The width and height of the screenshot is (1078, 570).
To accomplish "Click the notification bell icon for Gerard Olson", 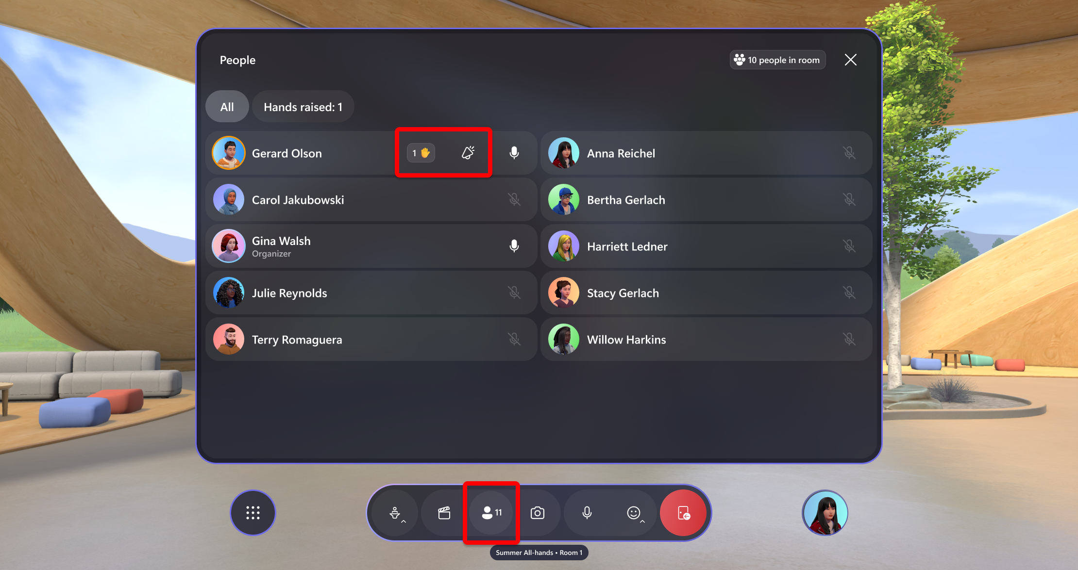I will [468, 152].
